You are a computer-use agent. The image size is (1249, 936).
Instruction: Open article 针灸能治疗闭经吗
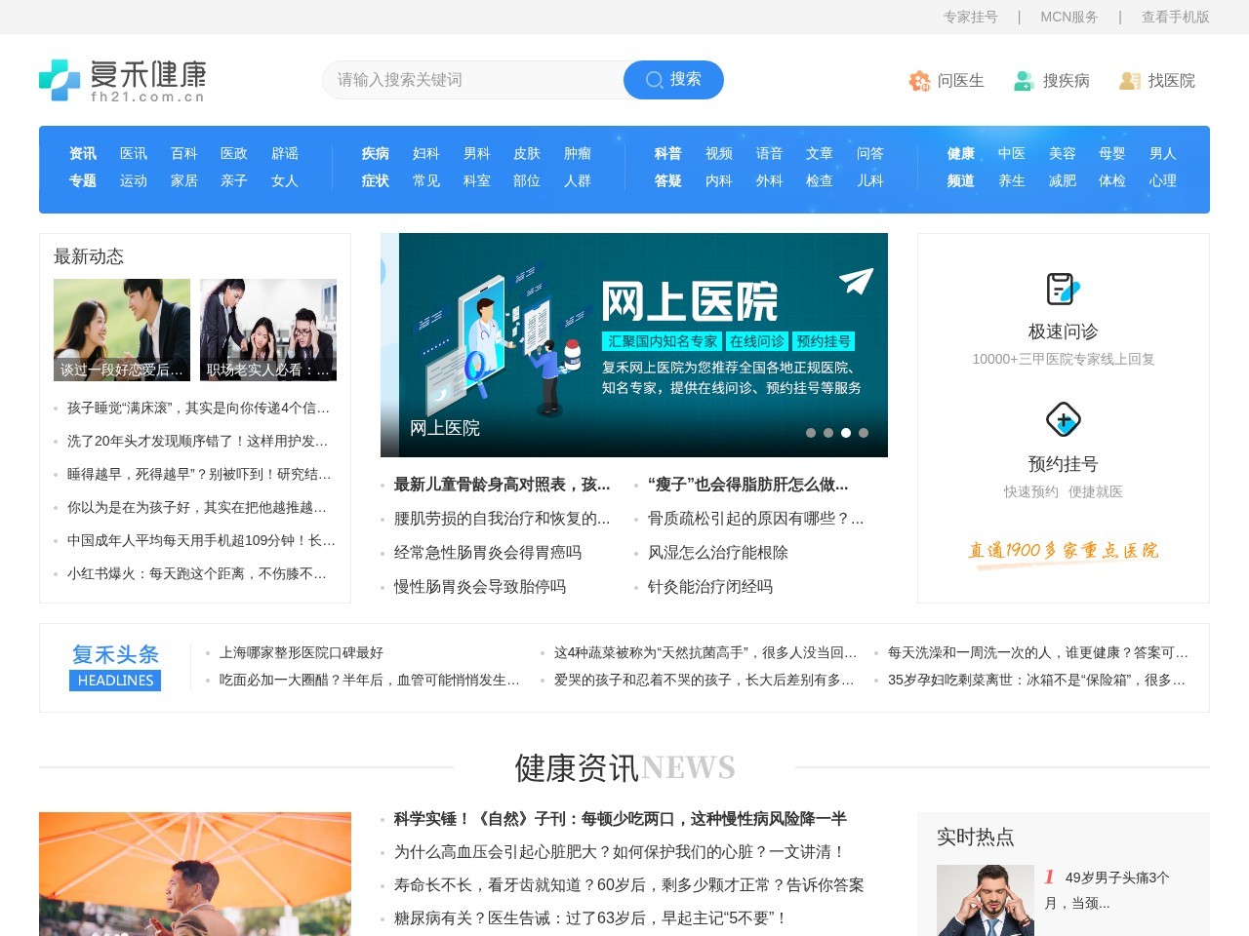(x=710, y=587)
